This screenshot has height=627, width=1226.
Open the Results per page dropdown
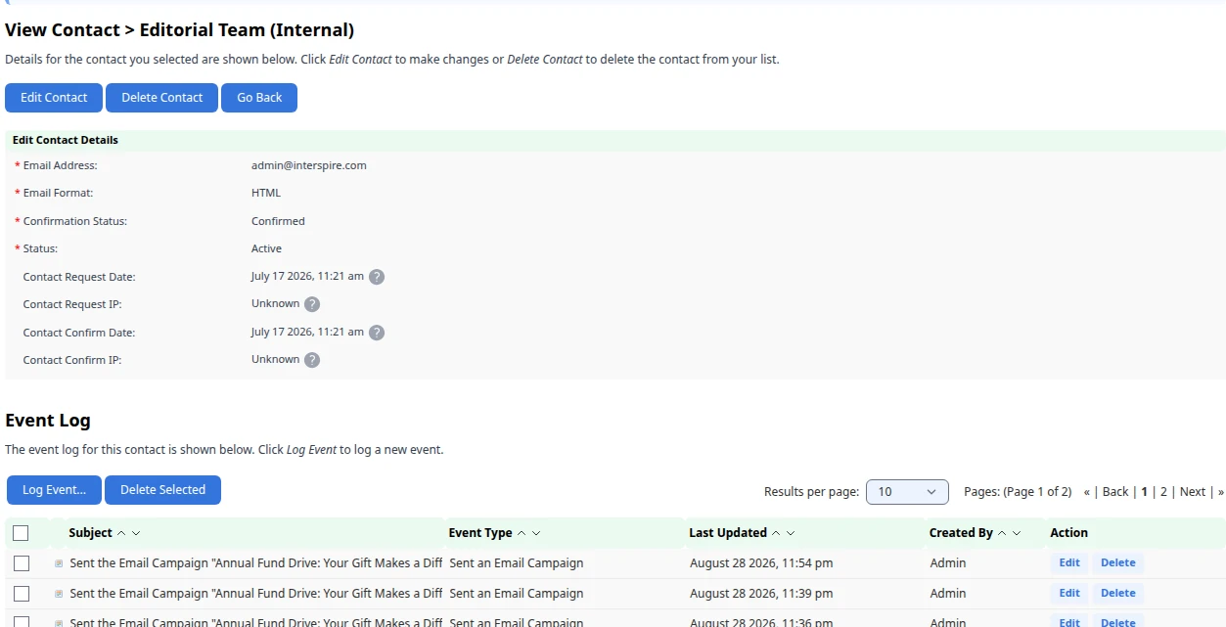click(x=907, y=492)
